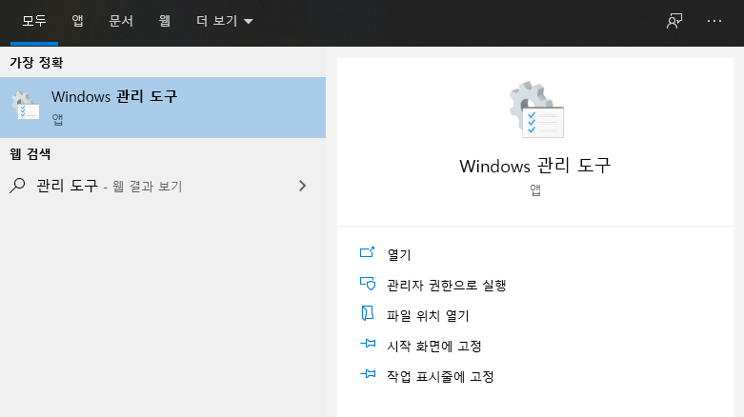Image resolution: width=744 pixels, height=417 pixels.
Task: Click the pin icon beside 시작 화면에 고정
Action: (x=368, y=344)
